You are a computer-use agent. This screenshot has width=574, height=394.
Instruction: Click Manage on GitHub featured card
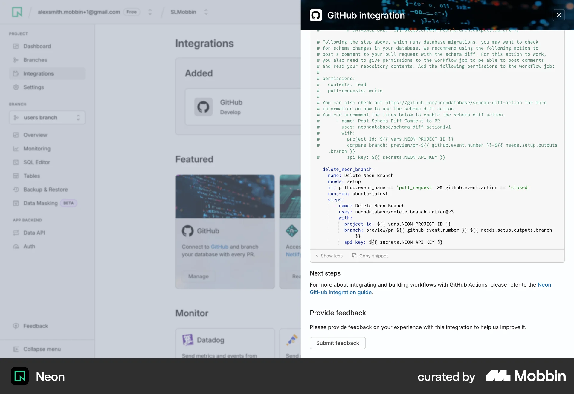click(199, 276)
